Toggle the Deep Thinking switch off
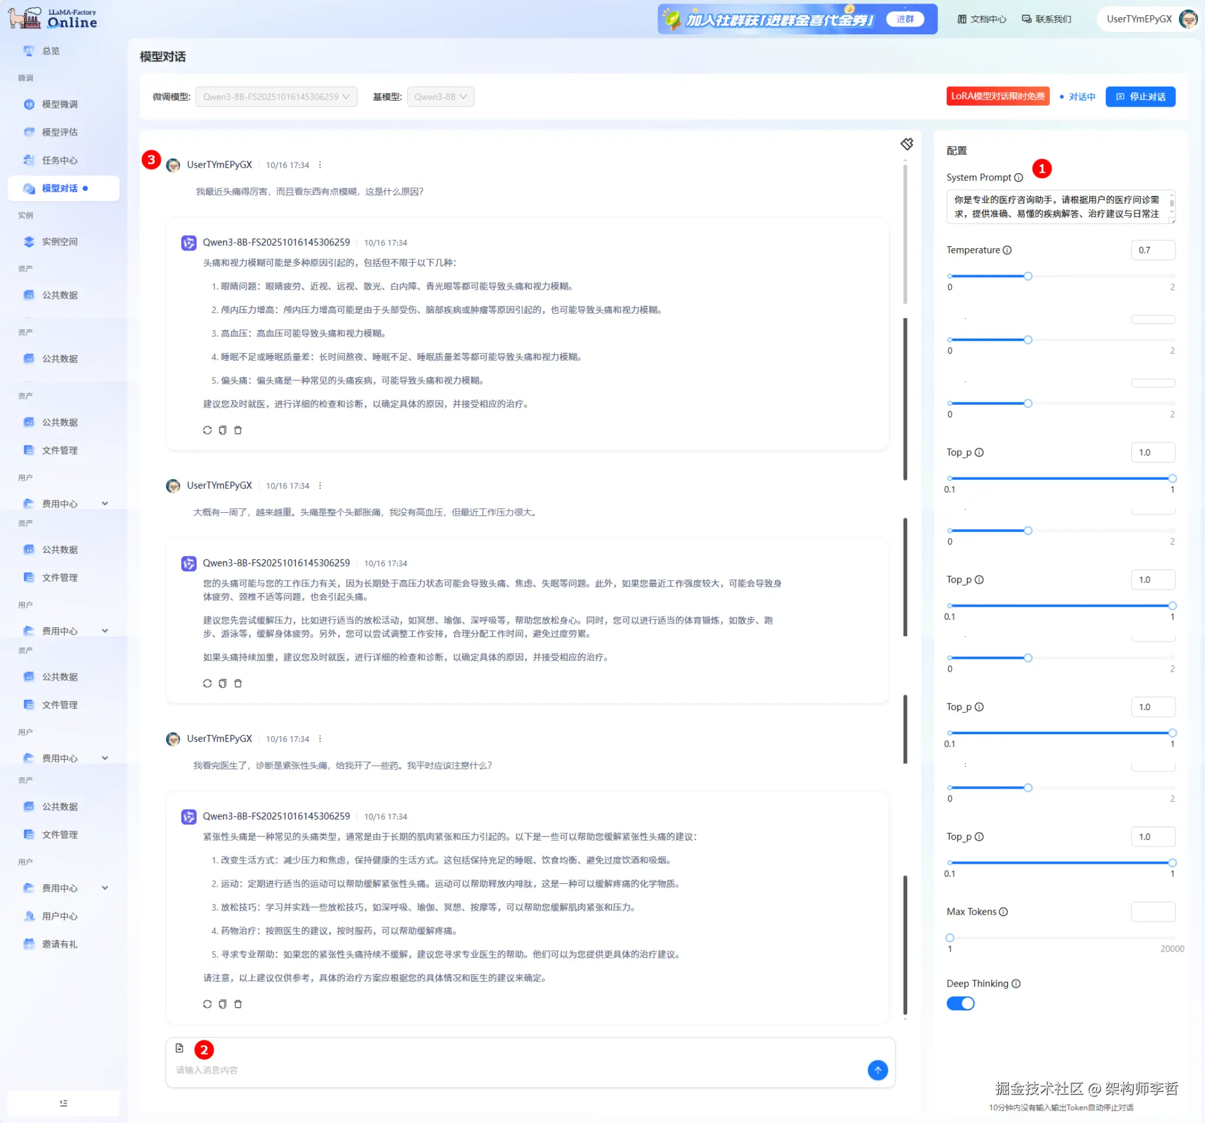 pos(960,1004)
